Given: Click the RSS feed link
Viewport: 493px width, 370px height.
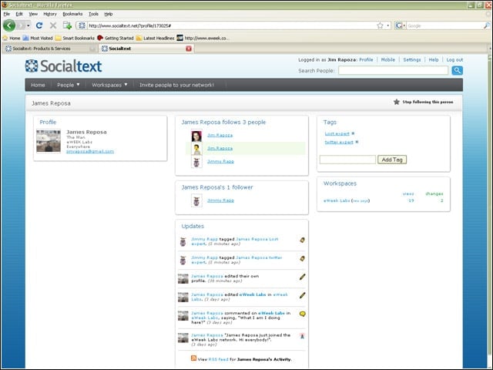Looking at the screenshot, I should [218, 359].
